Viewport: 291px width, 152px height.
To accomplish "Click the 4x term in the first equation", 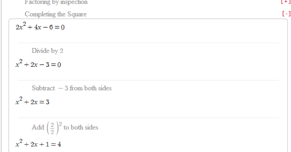I will [x=38, y=27].
